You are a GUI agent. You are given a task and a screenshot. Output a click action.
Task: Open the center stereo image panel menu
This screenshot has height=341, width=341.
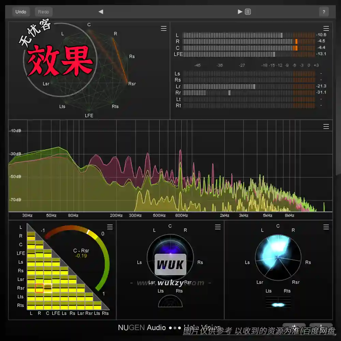[218, 226]
